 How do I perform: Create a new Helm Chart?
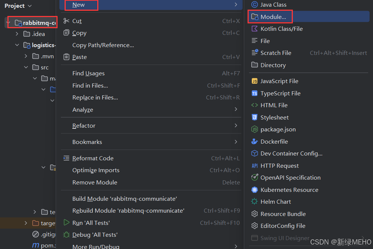coord(275,202)
